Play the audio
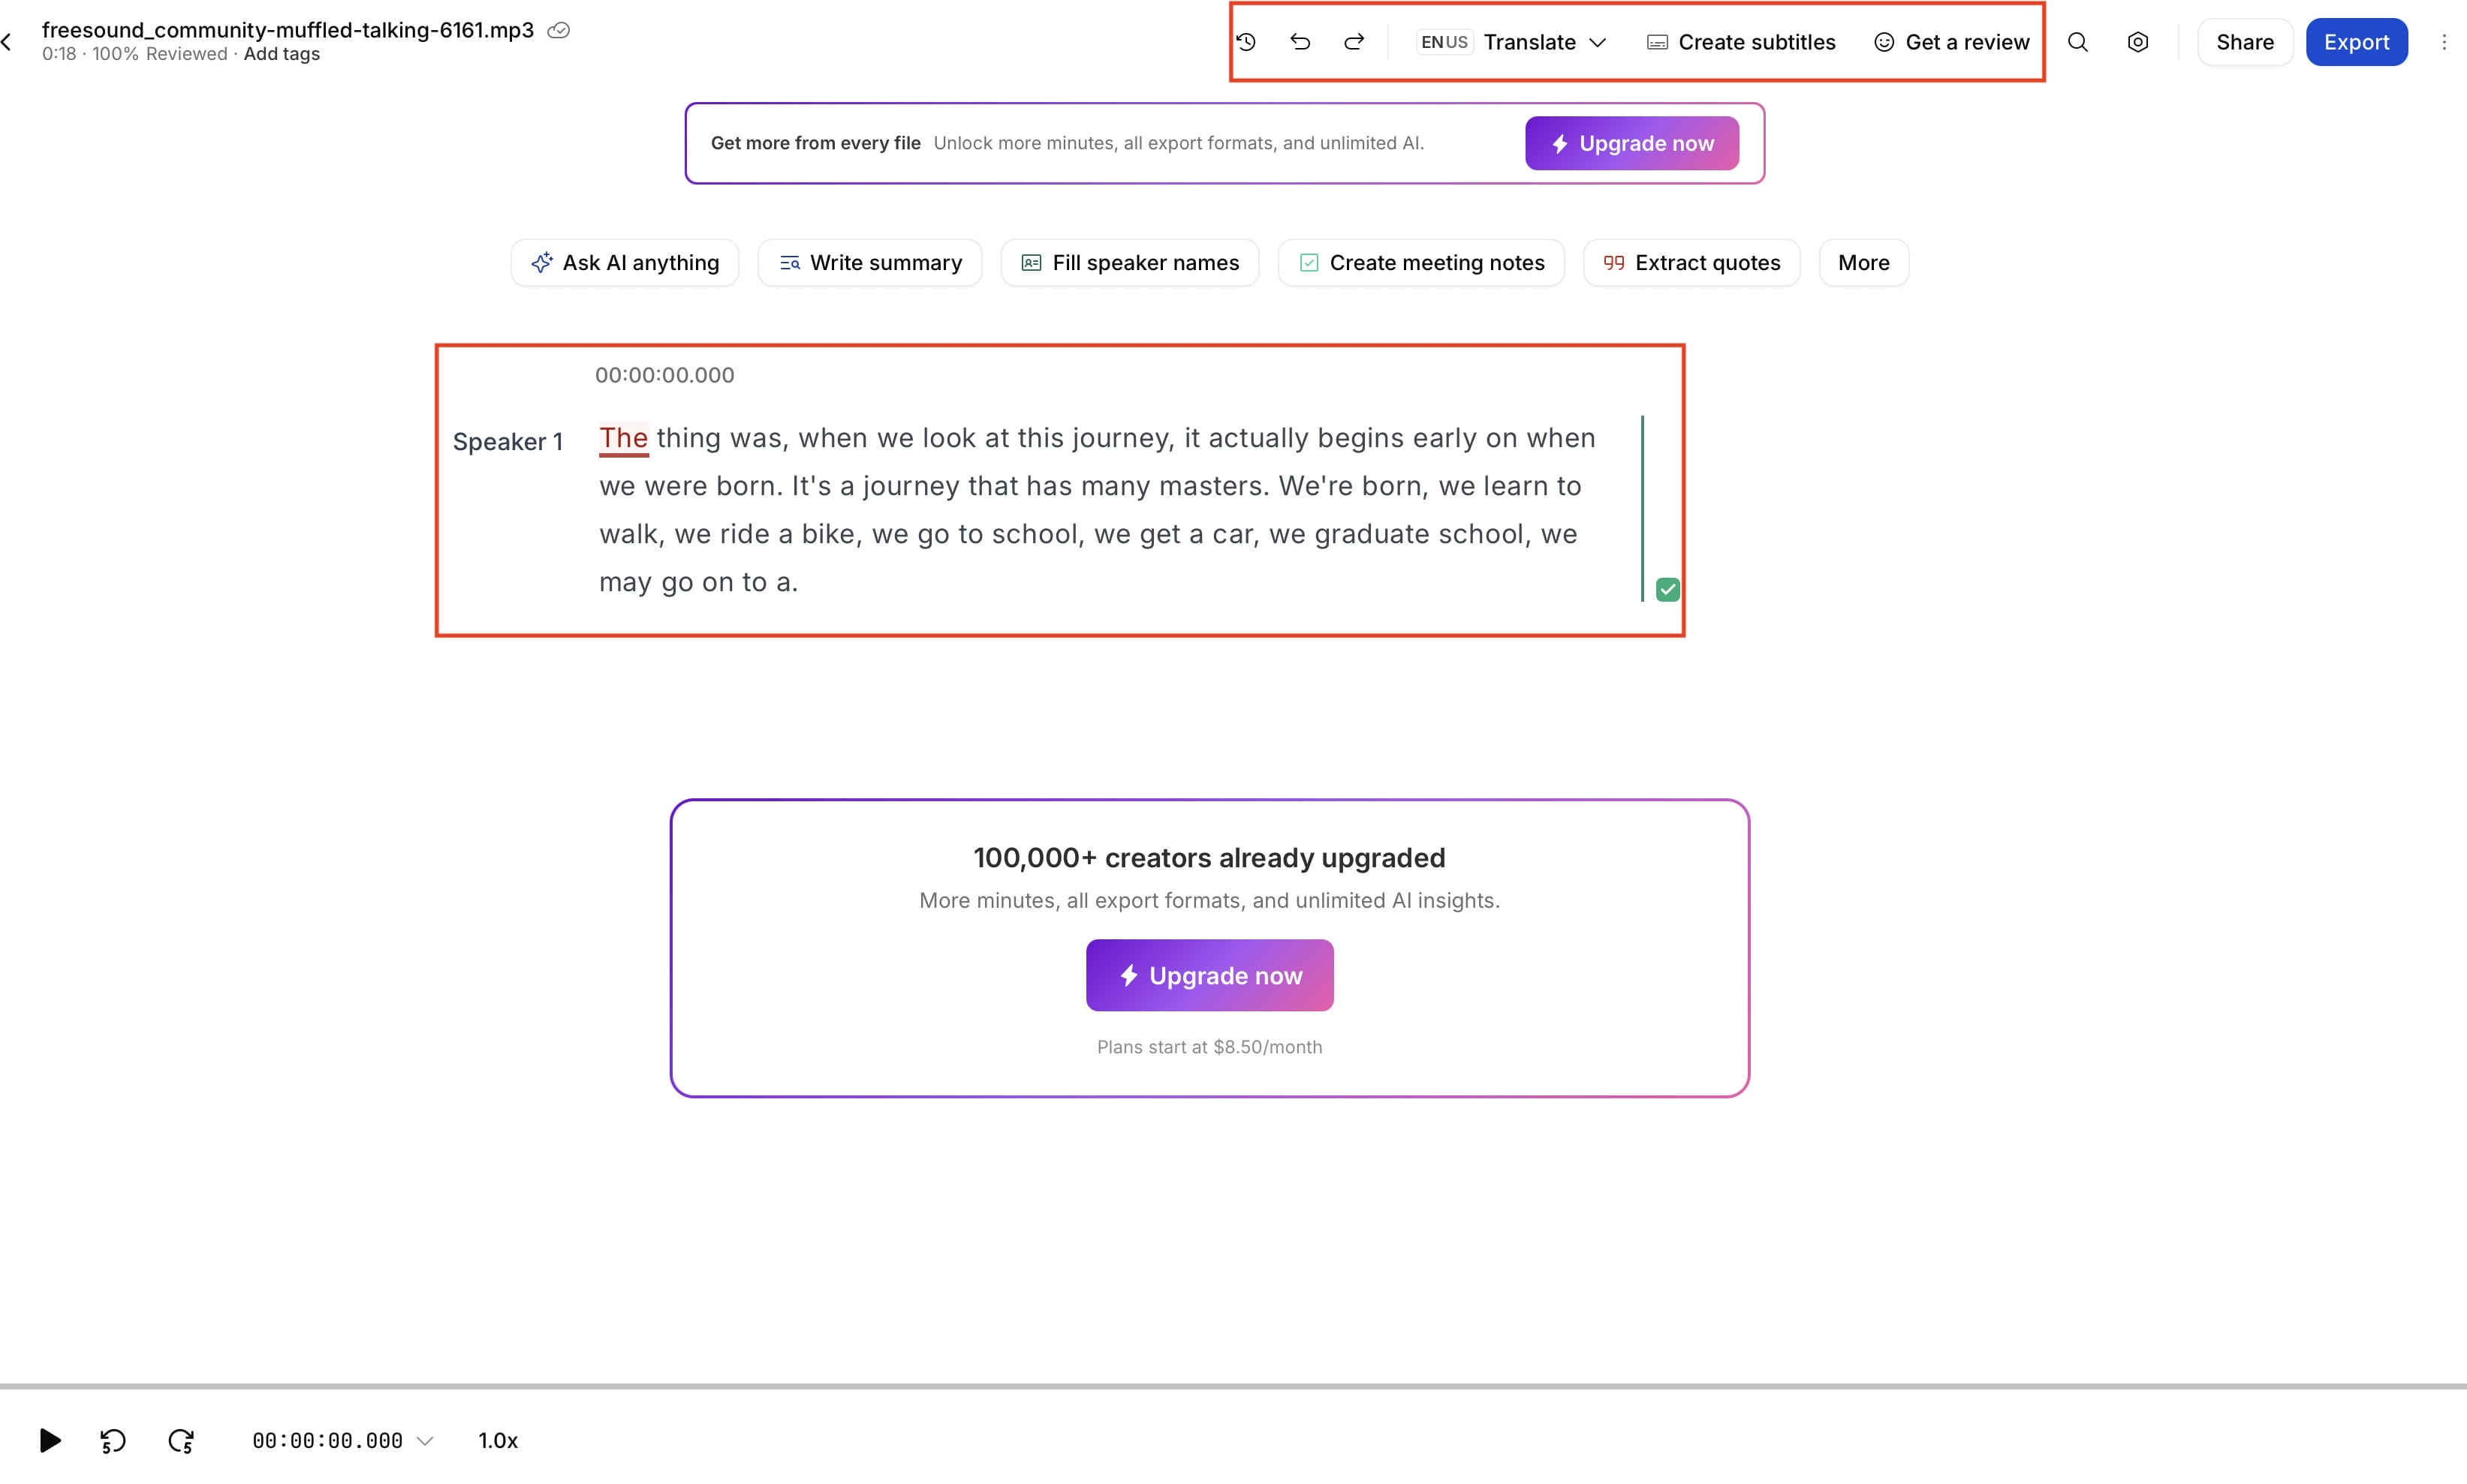The height and width of the screenshot is (1484, 2467). point(49,1440)
